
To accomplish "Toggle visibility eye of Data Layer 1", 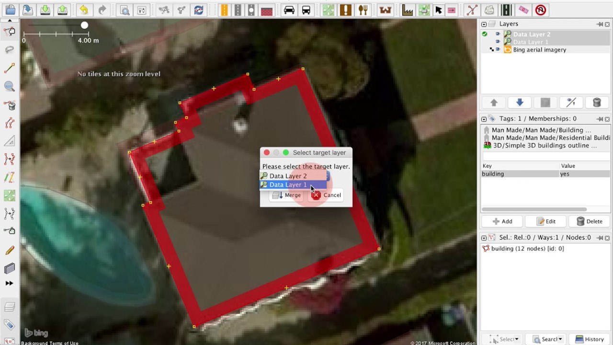I will point(498,42).
